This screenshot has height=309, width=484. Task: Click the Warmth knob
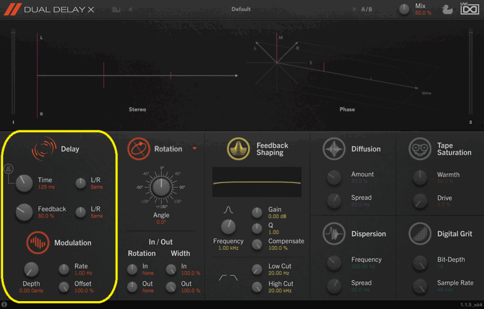420,177
